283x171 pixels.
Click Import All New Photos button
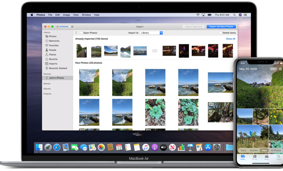pyautogui.click(x=221, y=27)
